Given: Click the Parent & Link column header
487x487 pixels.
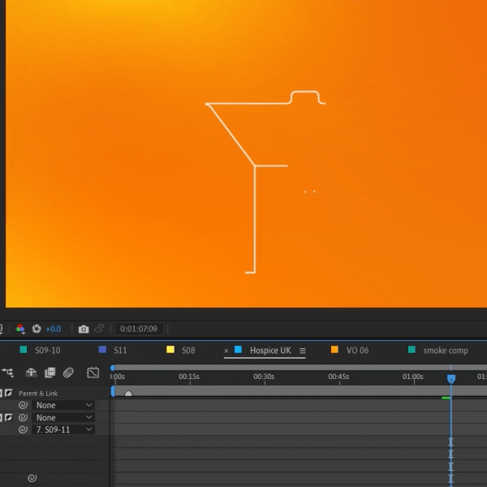Looking at the screenshot, I should pos(38,393).
